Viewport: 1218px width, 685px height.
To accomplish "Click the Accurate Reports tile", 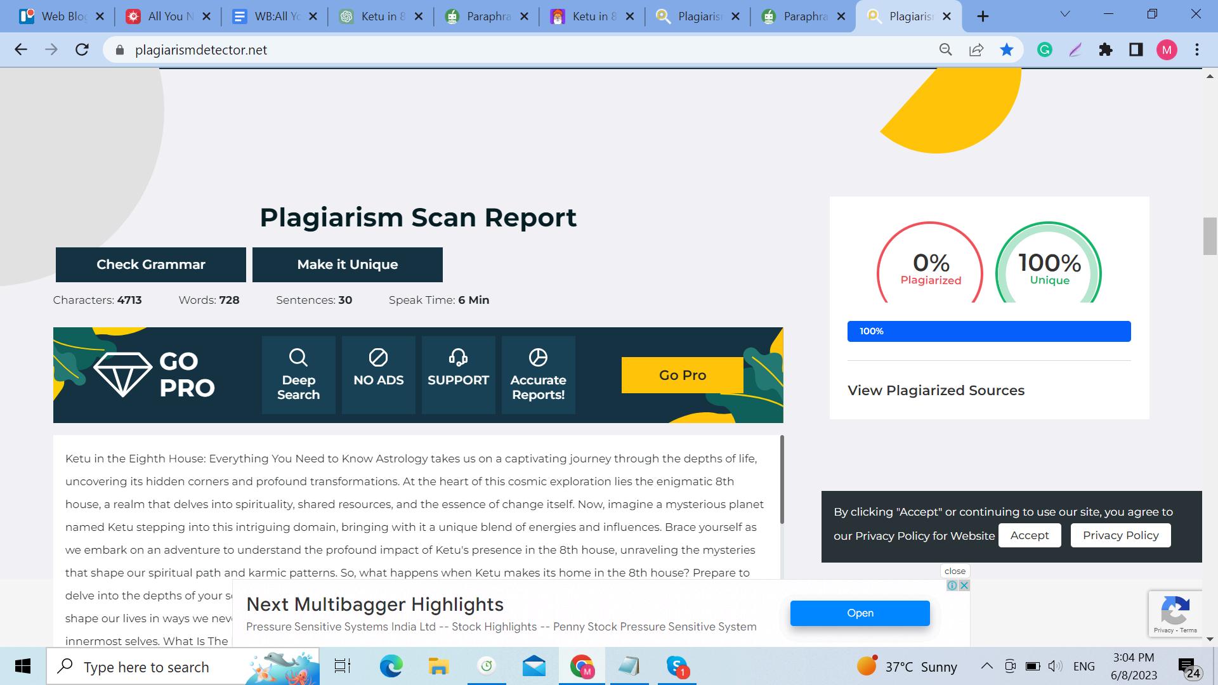I will click(x=538, y=375).
